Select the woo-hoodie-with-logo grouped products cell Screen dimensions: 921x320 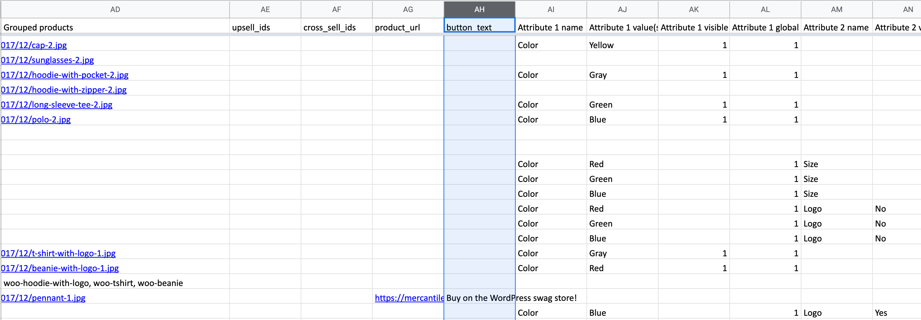tap(115, 283)
